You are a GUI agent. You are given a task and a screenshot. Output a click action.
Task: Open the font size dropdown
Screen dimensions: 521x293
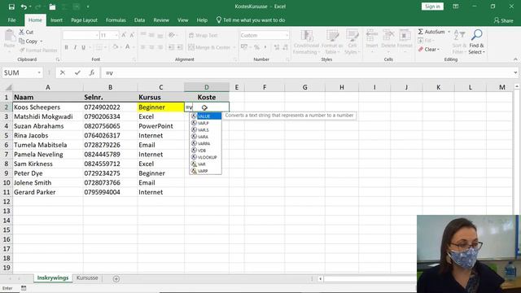click(116, 35)
